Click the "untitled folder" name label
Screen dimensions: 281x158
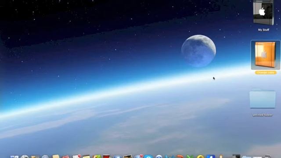click(x=263, y=115)
